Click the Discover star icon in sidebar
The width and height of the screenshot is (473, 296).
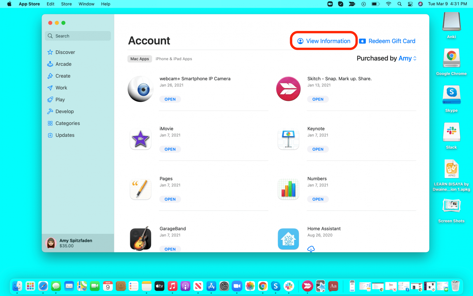pos(50,52)
